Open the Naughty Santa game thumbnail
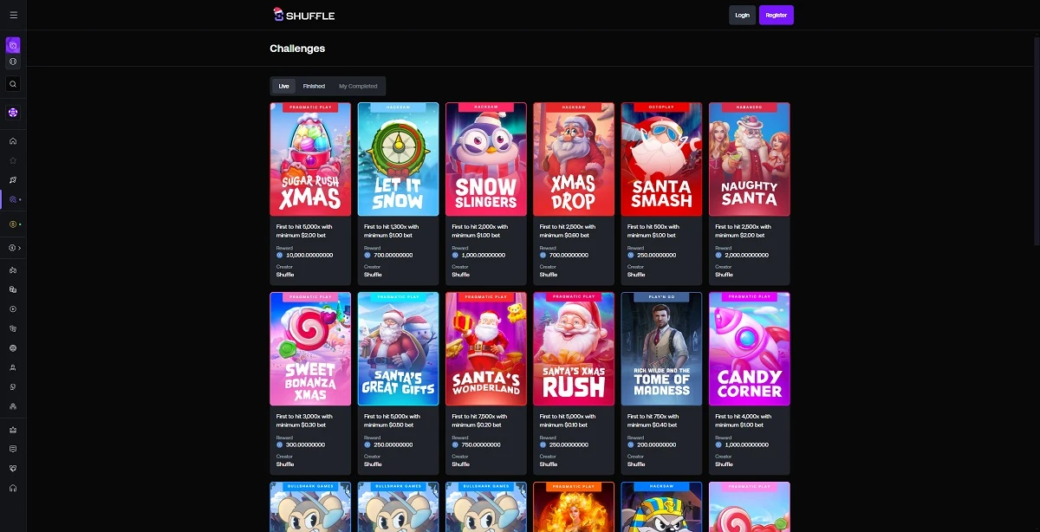The height and width of the screenshot is (532, 1040). (x=750, y=159)
